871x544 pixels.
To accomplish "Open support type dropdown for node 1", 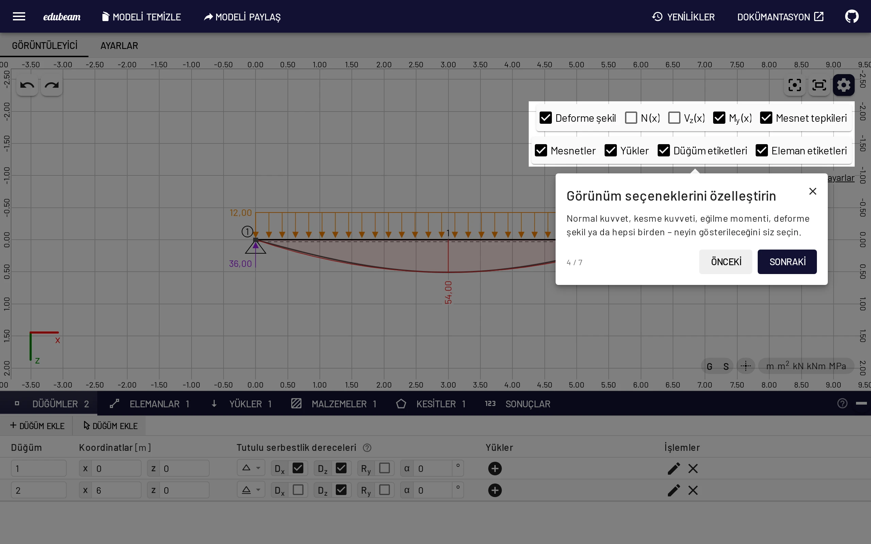I will (251, 468).
